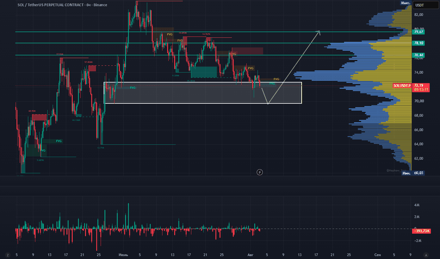Click 70,00 on the price axis

pyautogui.click(x=419, y=101)
